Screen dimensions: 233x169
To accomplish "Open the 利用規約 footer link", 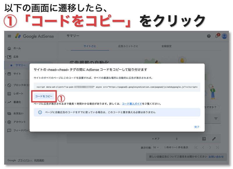I will tap(39, 160).
